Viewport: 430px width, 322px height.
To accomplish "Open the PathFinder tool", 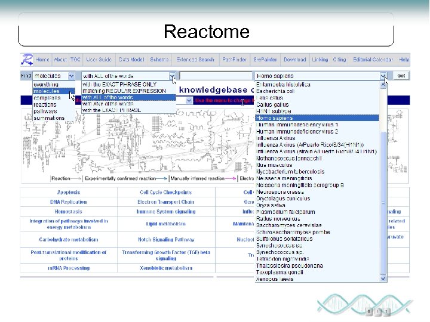I will [235, 60].
